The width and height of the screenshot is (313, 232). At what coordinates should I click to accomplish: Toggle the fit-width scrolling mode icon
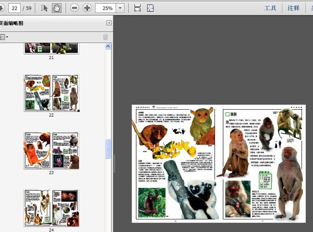pos(137,8)
